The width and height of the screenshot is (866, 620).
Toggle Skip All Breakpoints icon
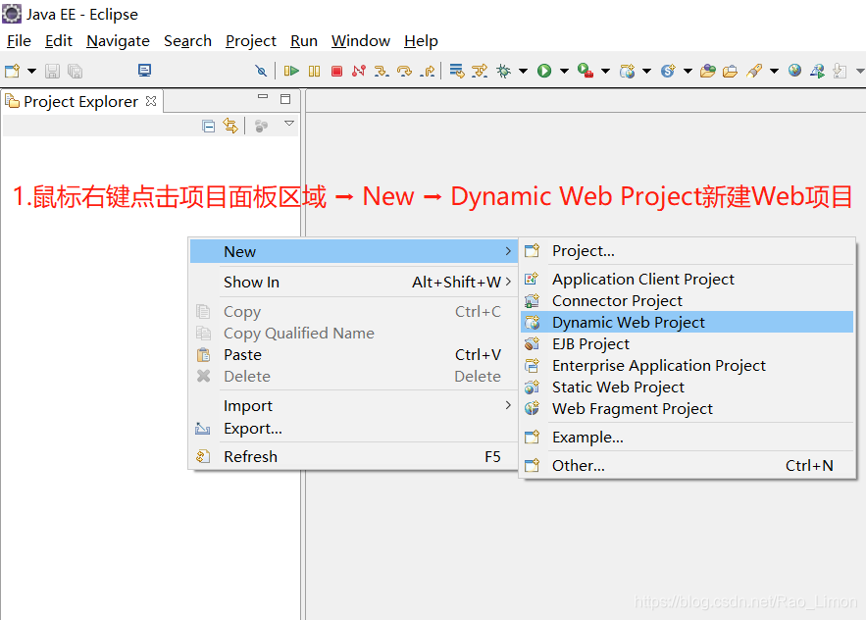261,71
